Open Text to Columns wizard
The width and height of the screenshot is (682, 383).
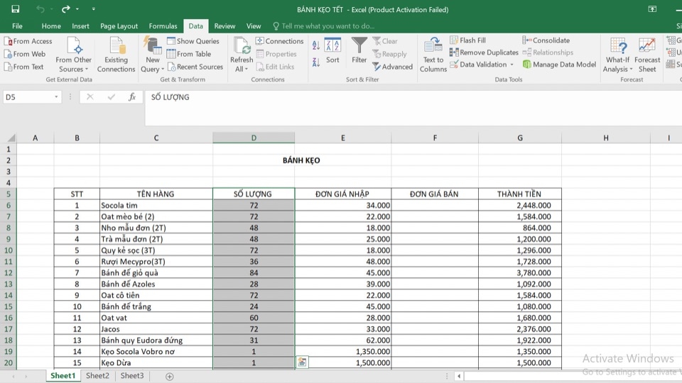pos(433,55)
